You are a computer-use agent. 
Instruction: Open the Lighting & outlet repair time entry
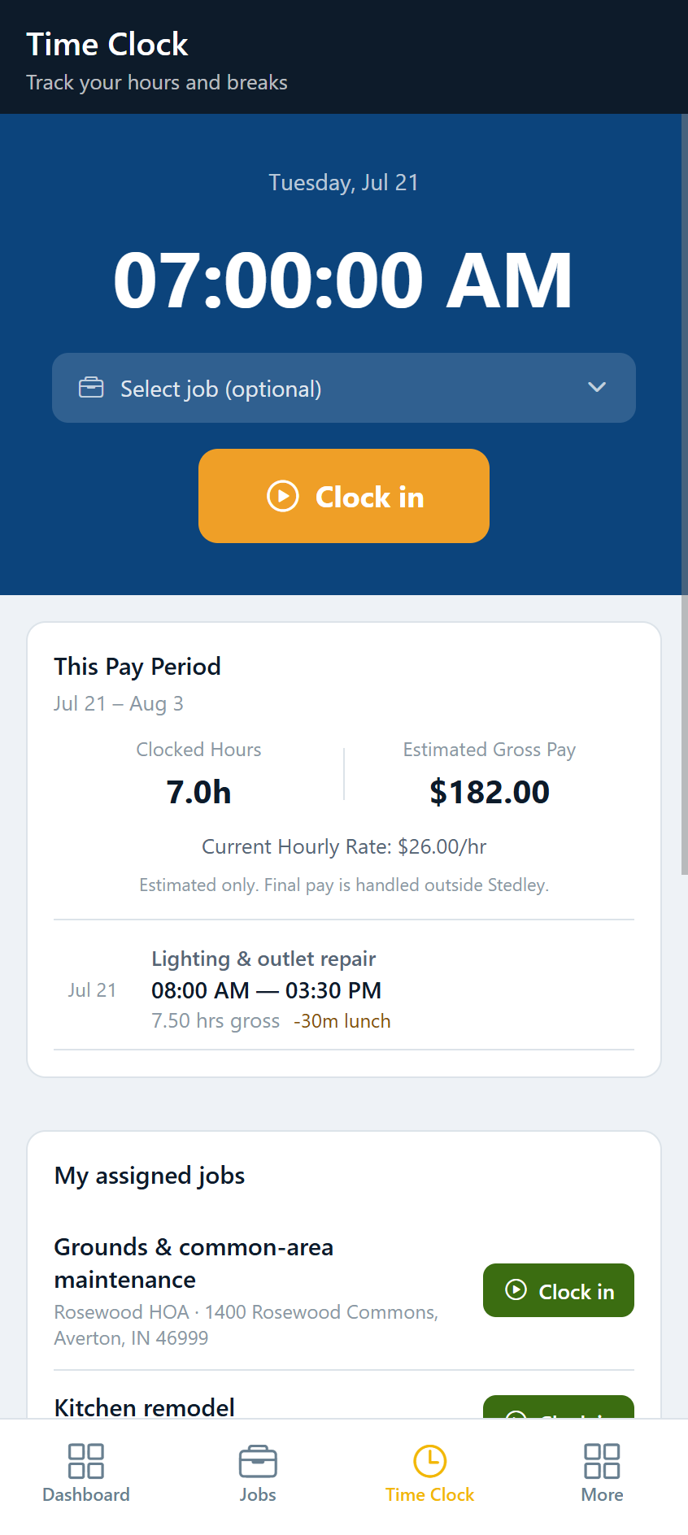pyautogui.click(x=344, y=989)
